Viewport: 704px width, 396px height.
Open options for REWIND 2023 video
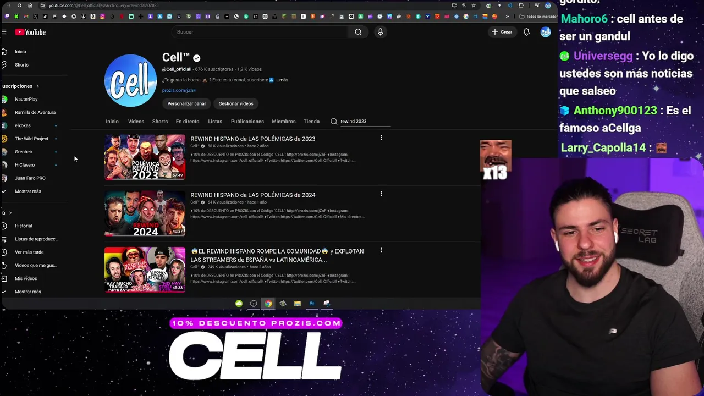click(x=381, y=137)
